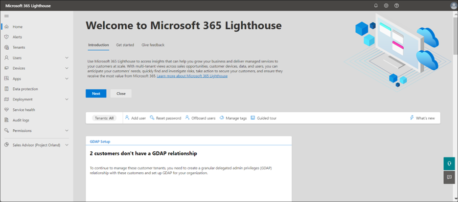Screen dimensions: 458x202
Task: Open the help question mark icon
Action: click(x=396, y=5)
